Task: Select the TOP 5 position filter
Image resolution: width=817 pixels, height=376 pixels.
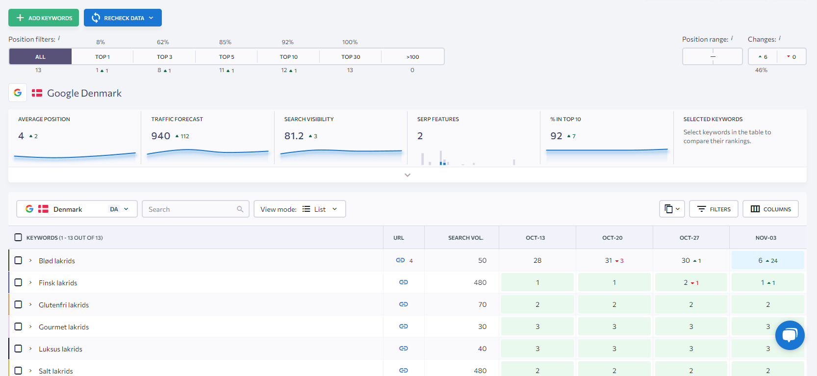Action: pos(227,57)
